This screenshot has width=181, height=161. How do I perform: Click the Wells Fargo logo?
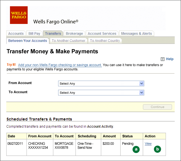tap(19, 15)
